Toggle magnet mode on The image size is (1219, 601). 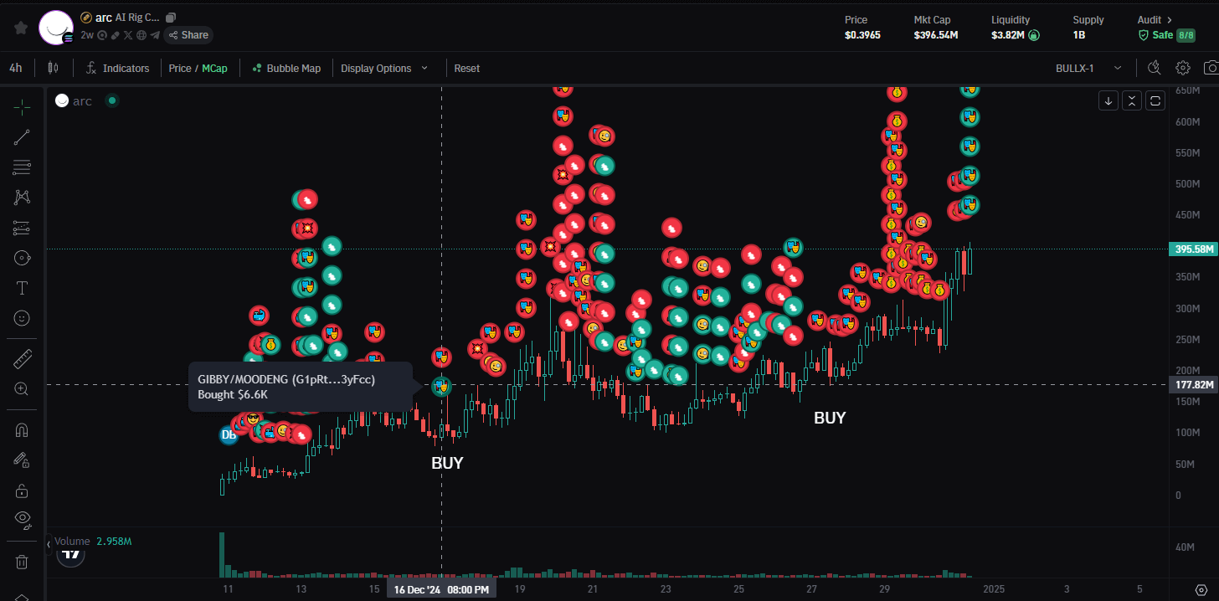[x=23, y=430]
